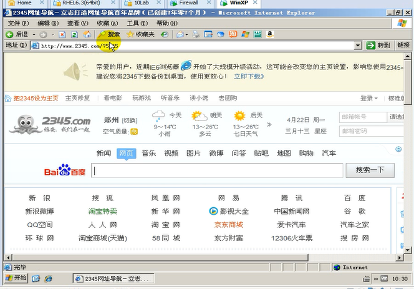Click the 搜索一下 search button
This screenshot has width=414, height=289.
coord(370,170)
